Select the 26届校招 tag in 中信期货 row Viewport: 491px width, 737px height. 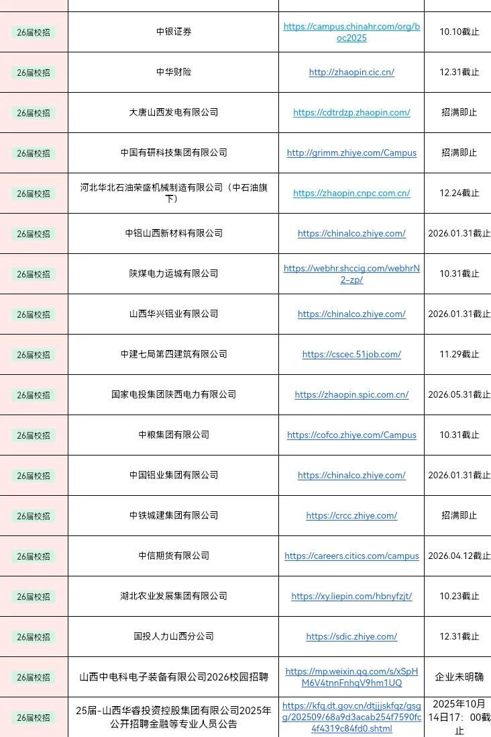pyautogui.click(x=34, y=556)
